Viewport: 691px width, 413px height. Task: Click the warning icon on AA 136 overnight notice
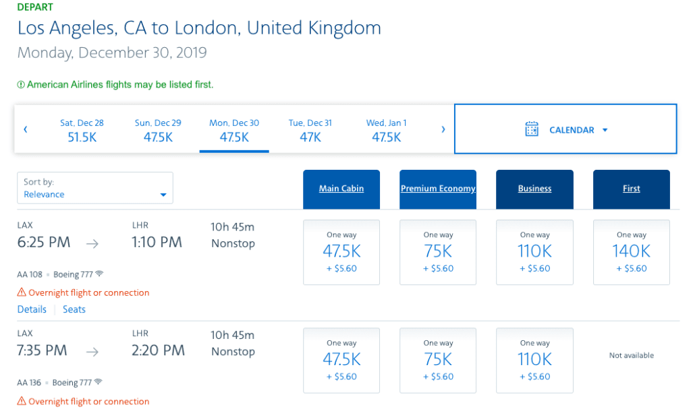(x=22, y=402)
